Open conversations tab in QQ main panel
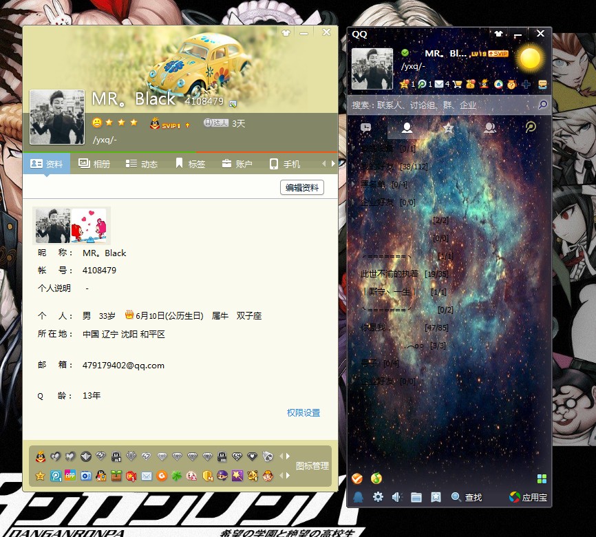Screen dimensions: 596x537 tap(365, 127)
